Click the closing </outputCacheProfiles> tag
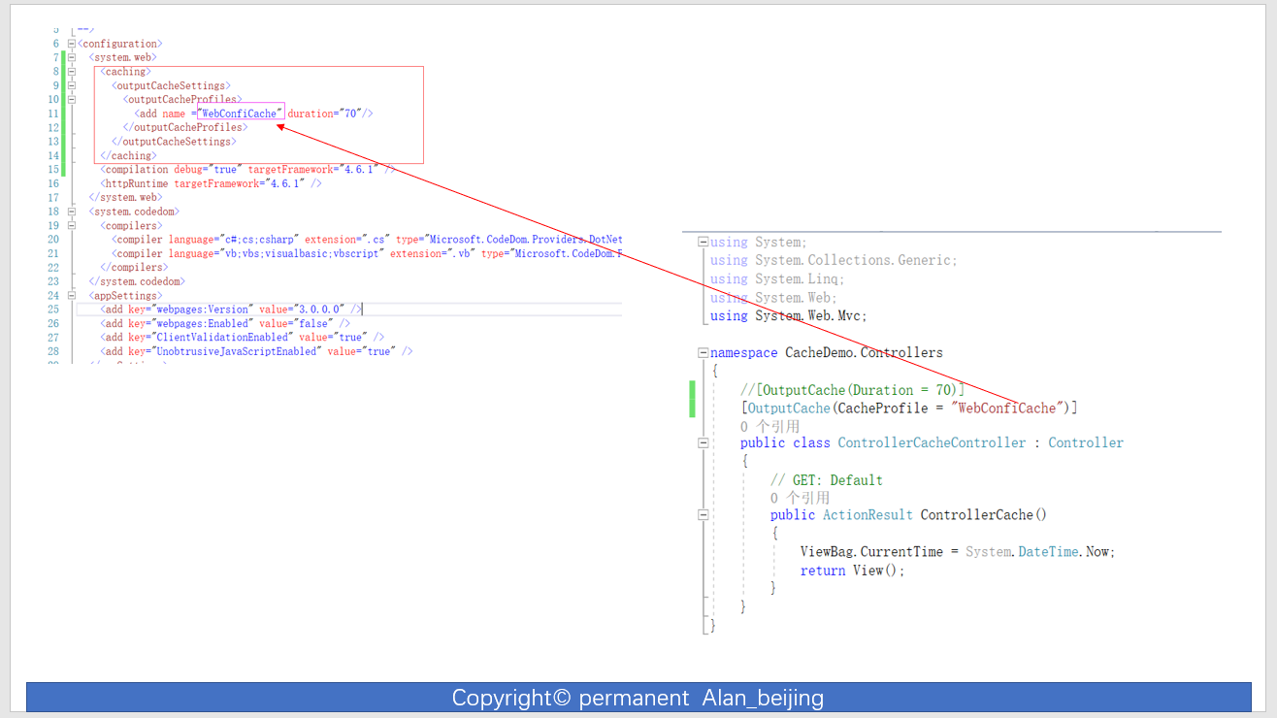The image size is (1277, 718). click(185, 127)
